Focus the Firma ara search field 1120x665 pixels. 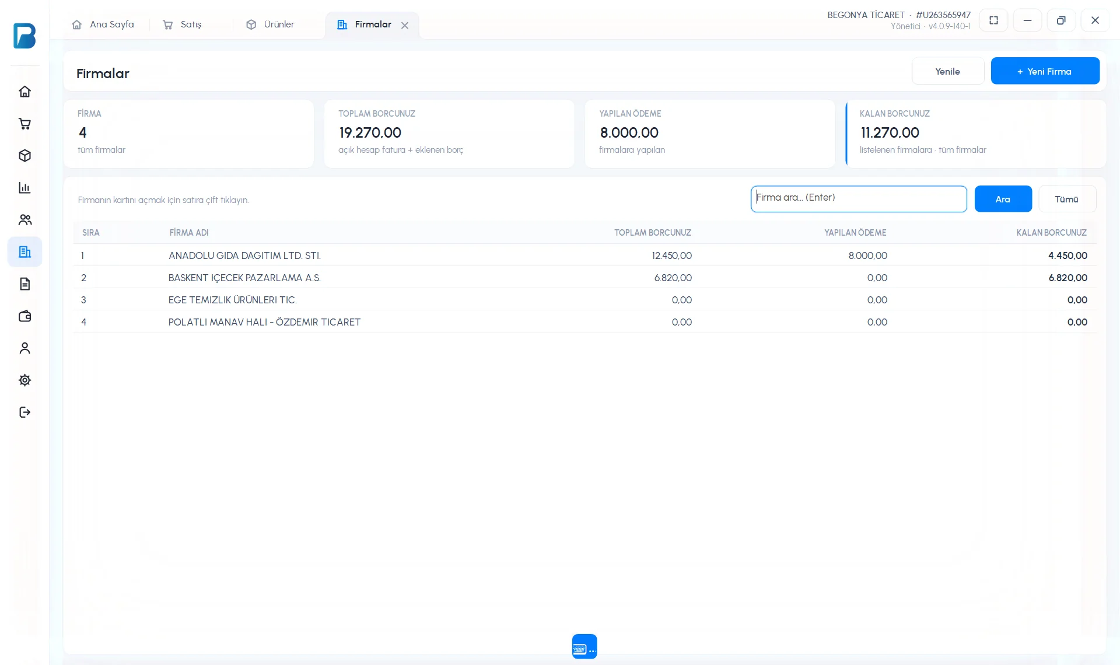click(859, 199)
